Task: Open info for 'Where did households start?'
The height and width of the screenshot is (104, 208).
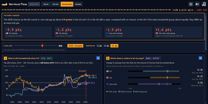Action: tap(98, 58)
